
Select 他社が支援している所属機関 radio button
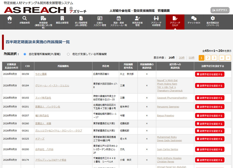pos(68,54)
